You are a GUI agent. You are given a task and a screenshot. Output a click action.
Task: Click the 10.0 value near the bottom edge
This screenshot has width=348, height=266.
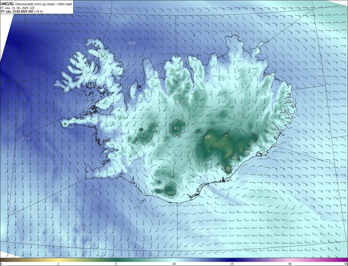(194, 248)
